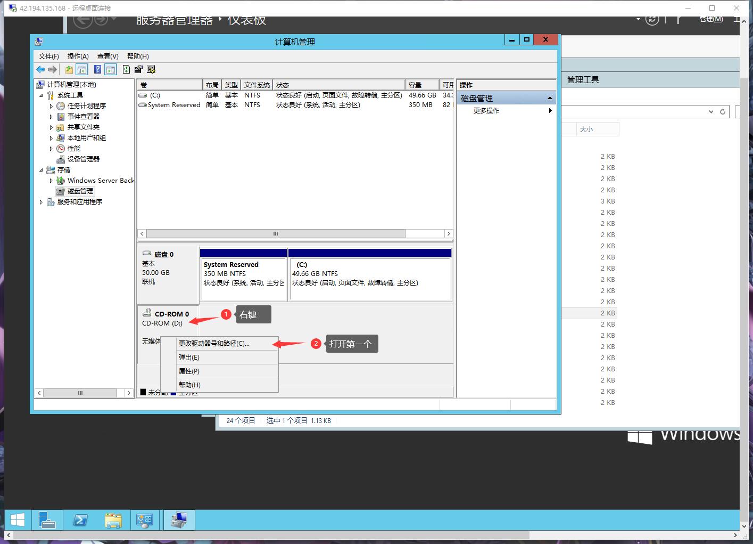
Task: Click the refresh icon in the toolbar
Action: pyautogui.click(x=126, y=69)
